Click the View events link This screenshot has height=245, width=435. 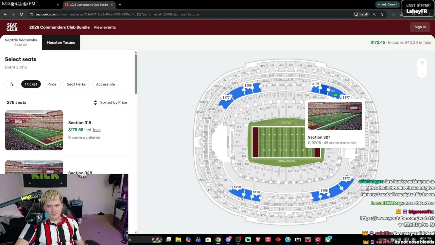[x=105, y=27]
